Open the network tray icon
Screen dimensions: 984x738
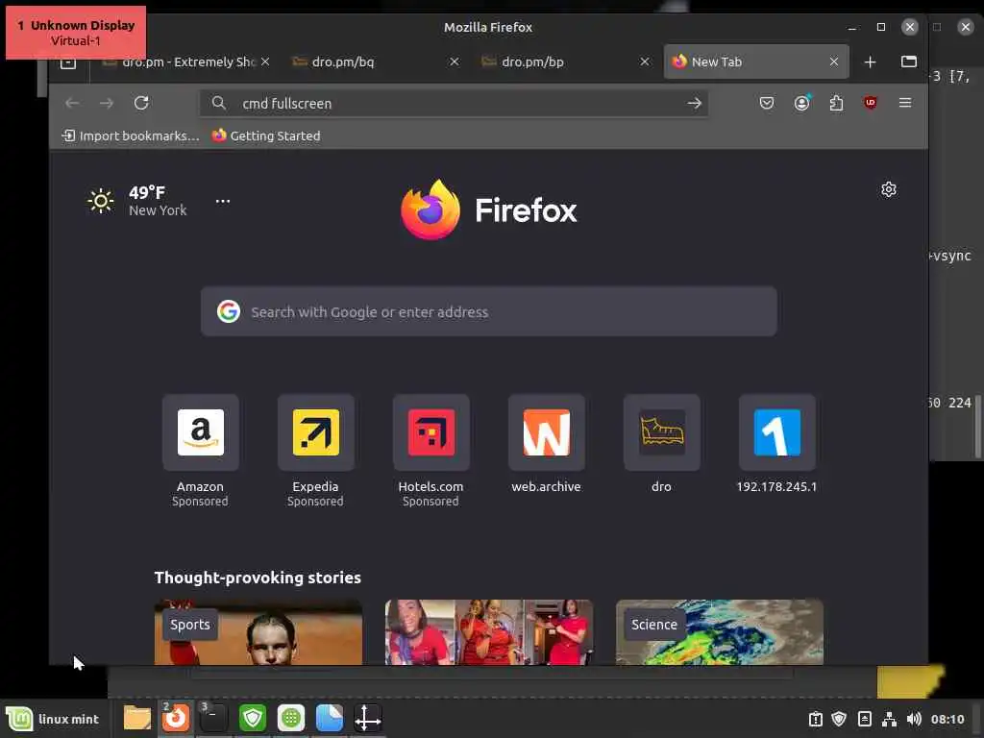tap(889, 719)
